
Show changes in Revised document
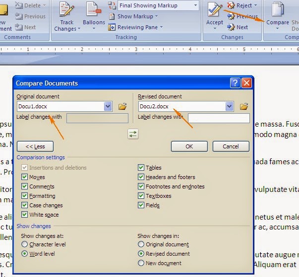(x=141, y=254)
